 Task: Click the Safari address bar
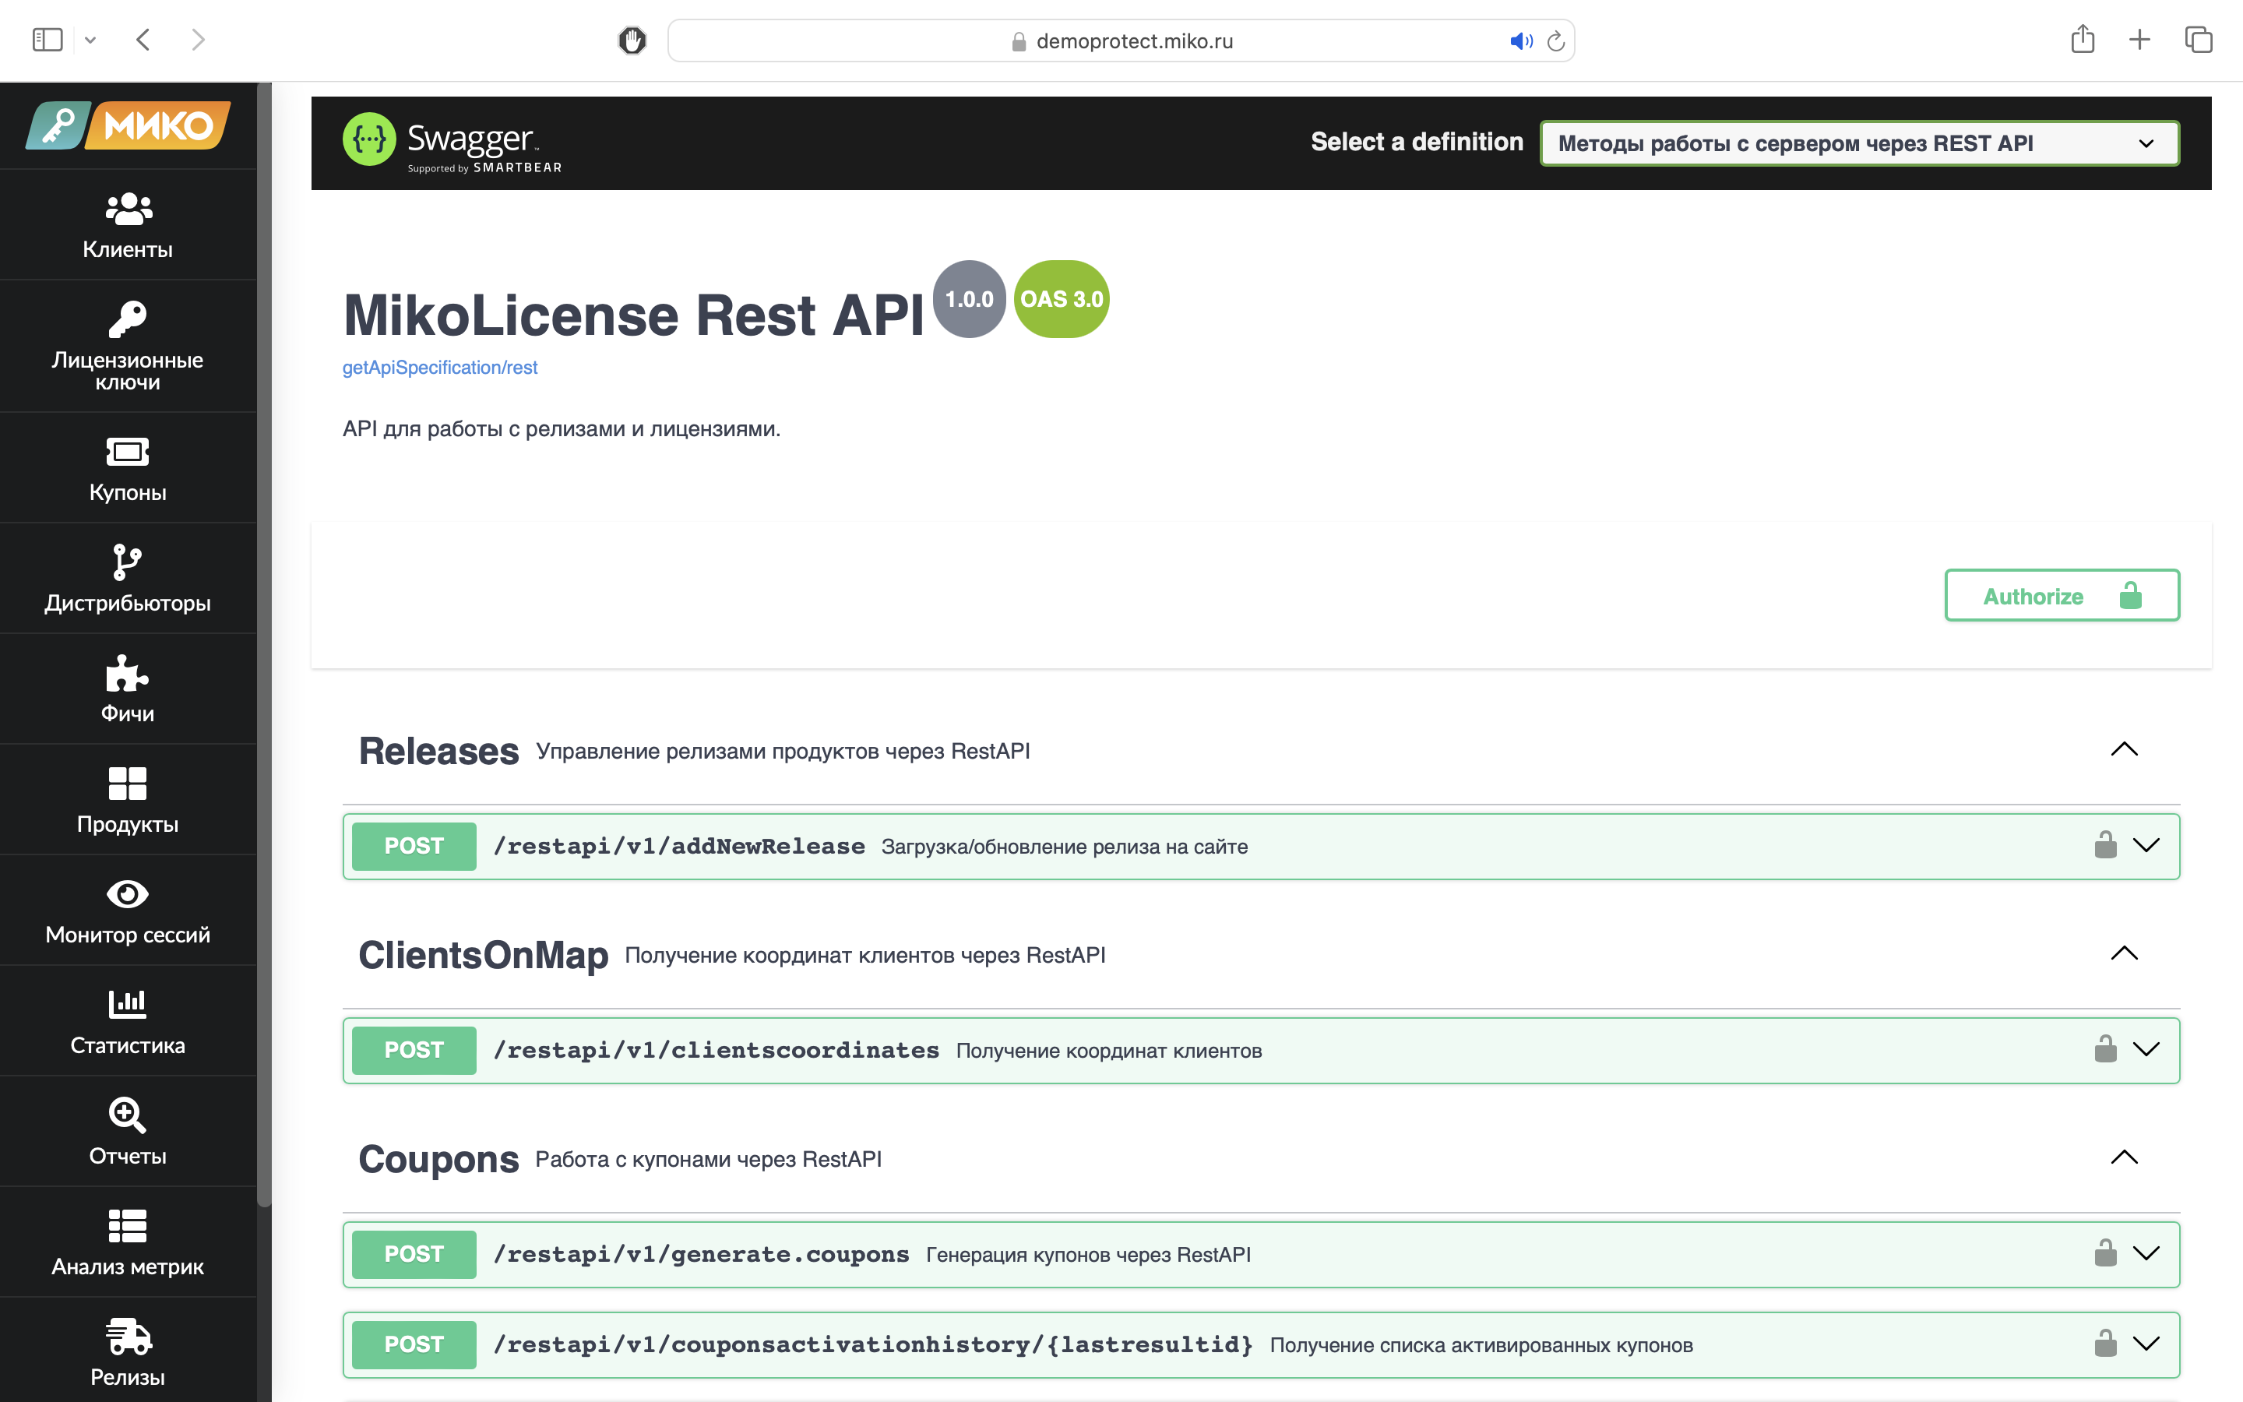(1121, 41)
